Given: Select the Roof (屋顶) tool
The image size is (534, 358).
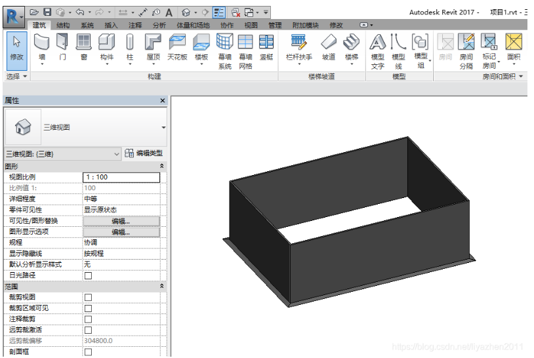Looking at the screenshot, I should pyautogui.click(x=154, y=49).
